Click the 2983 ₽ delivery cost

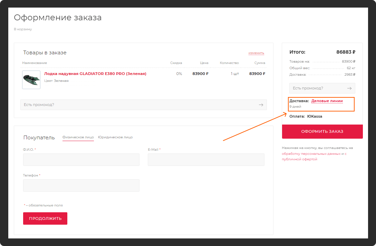coord(350,75)
